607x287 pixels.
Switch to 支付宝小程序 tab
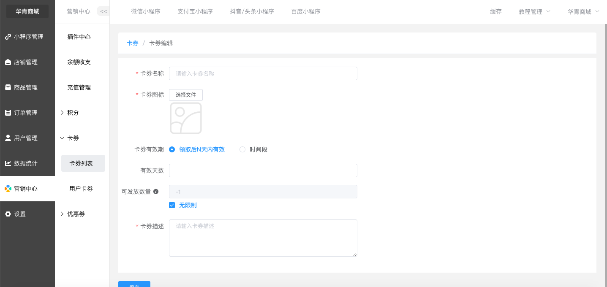pyautogui.click(x=195, y=12)
